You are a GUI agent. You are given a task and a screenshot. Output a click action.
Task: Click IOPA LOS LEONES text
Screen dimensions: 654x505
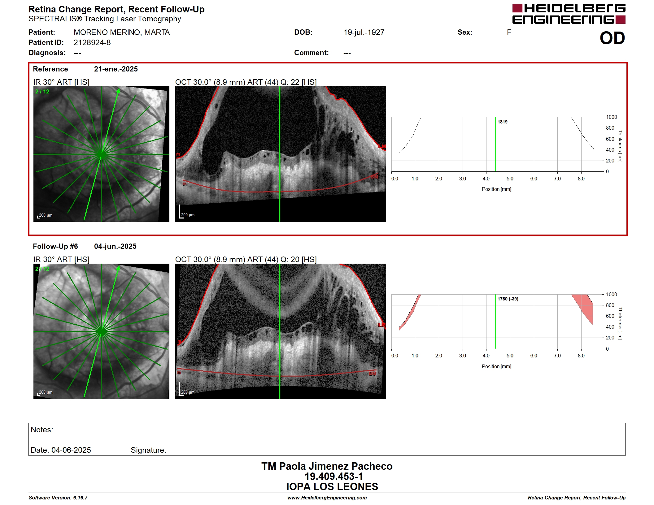click(332, 487)
